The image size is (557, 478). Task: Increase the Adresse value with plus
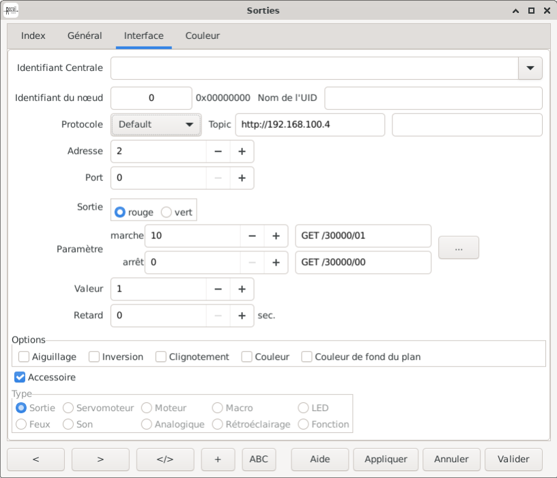242,152
